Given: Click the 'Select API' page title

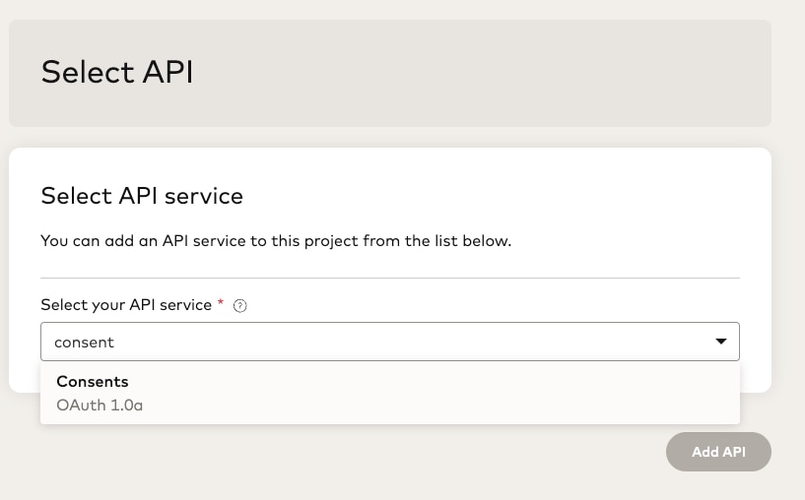Looking at the screenshot, I should 117,72.
